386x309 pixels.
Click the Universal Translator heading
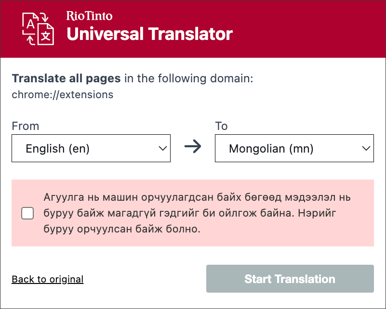point(149,34)
